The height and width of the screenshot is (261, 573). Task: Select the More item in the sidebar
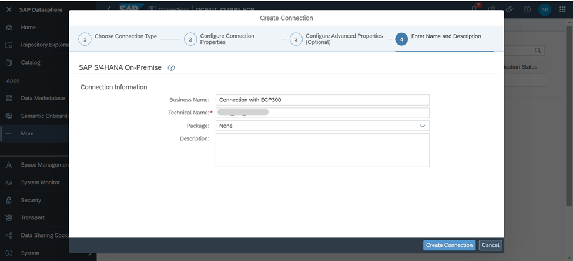[x=34, y=133]
